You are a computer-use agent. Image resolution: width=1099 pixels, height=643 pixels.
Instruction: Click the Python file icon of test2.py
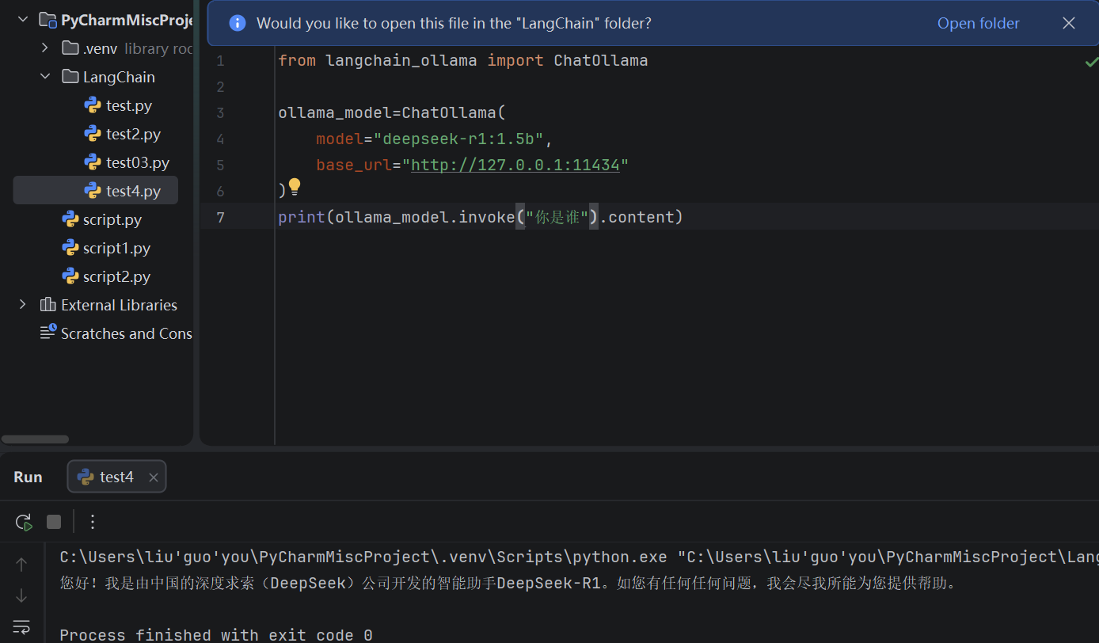click(93, 134)
